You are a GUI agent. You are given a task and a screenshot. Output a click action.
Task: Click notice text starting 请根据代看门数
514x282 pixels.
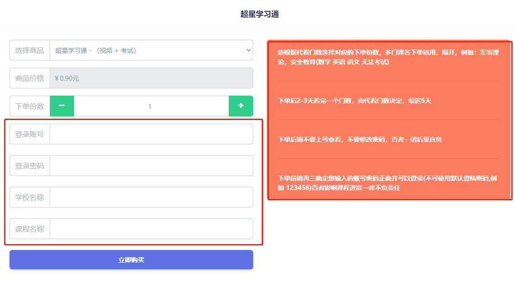coord(388,57)
